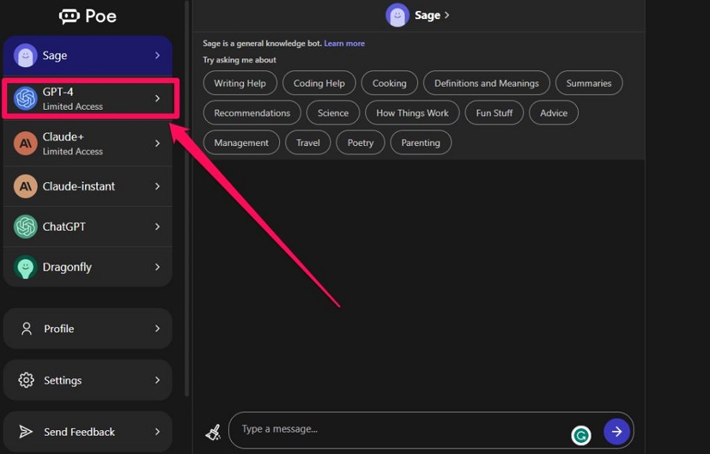Viewport: 710px width, 454px height.
Task: Select the GPT-4 bot label
Action: click(x=58, y=92)
